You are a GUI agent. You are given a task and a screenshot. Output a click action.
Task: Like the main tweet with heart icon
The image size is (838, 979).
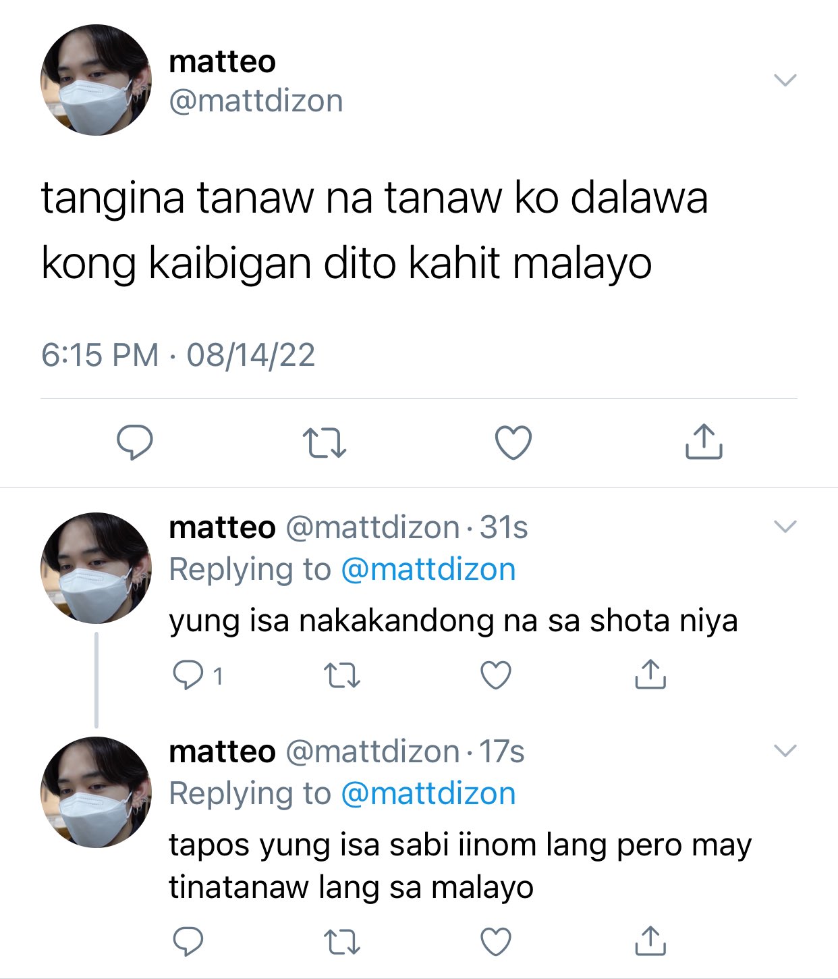tap(513, 443)
